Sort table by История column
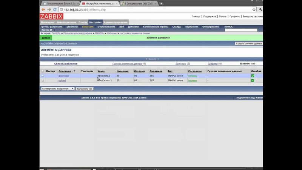Screen dimensions: 302x170 139,71
